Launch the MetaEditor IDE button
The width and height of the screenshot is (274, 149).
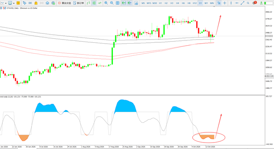pos(30,3)
